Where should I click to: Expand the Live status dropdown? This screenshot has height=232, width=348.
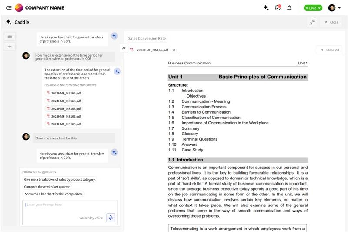(x=313, y=8)
